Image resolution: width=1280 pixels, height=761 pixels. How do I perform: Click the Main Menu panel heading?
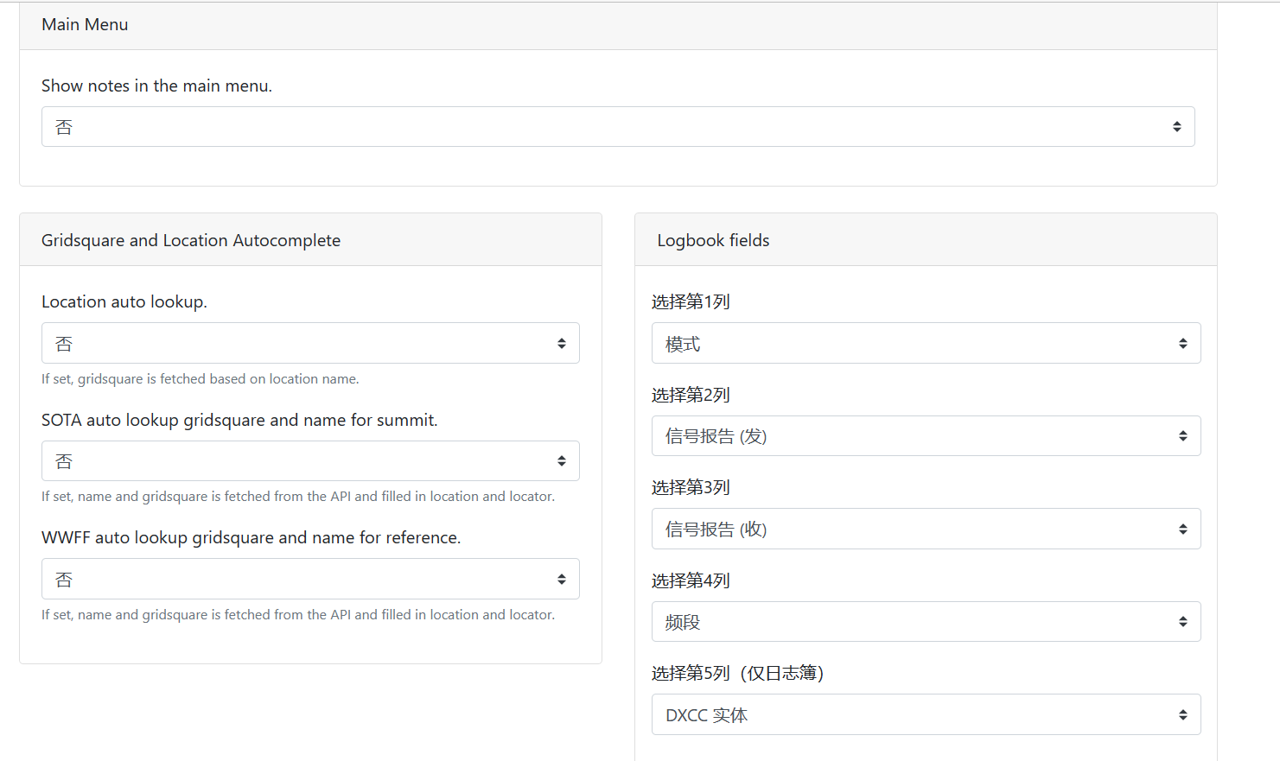[85, 24]
